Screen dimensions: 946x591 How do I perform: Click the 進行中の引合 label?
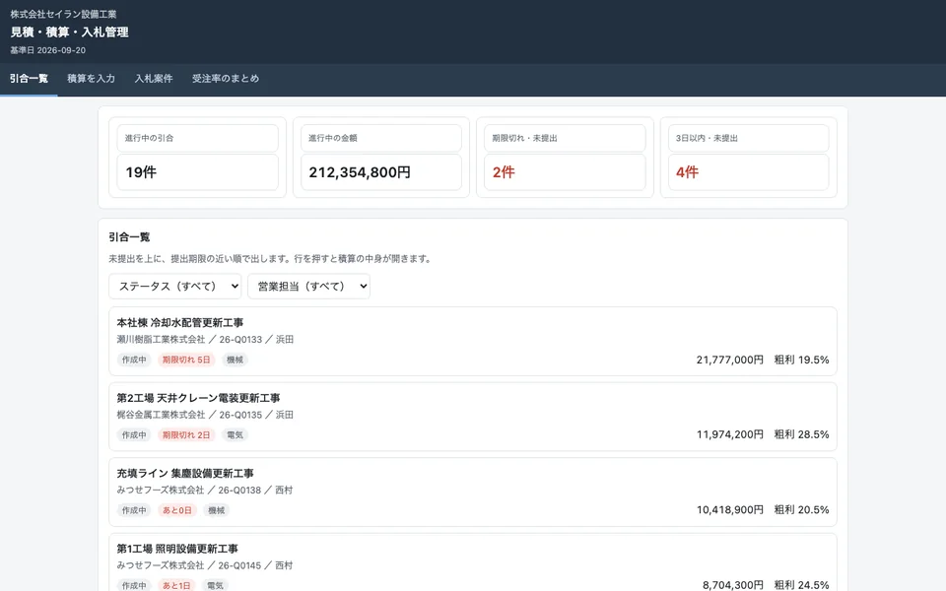pos(149,138)
